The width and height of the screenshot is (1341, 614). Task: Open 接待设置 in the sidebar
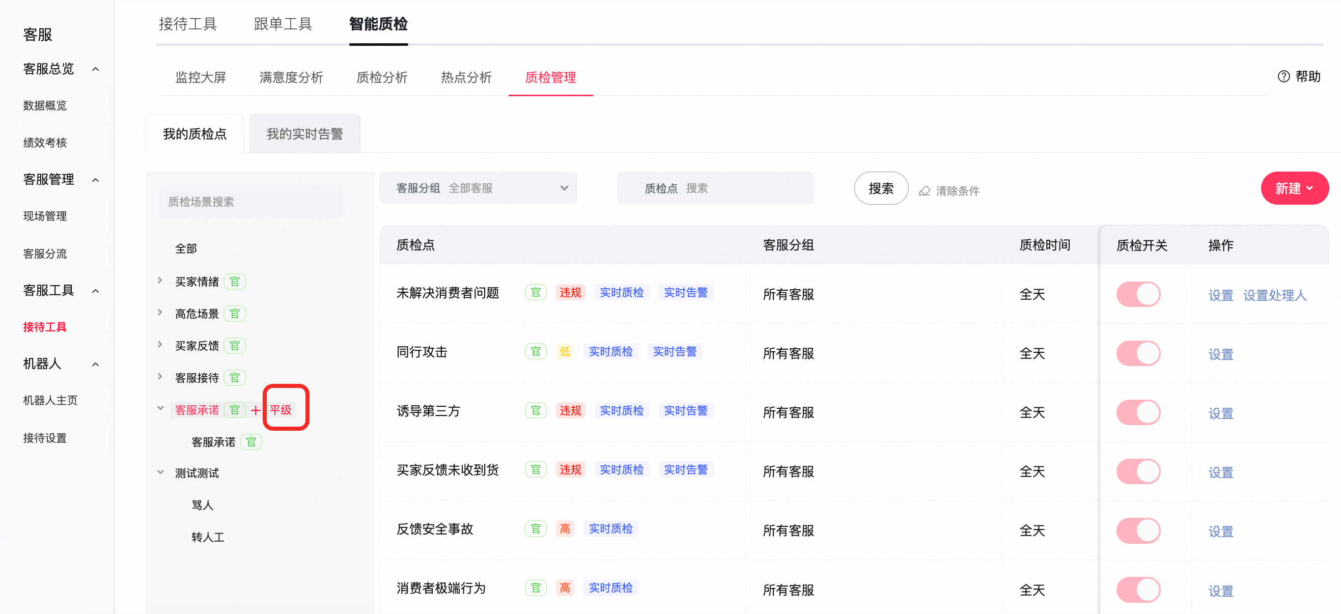tap(45, 438)
